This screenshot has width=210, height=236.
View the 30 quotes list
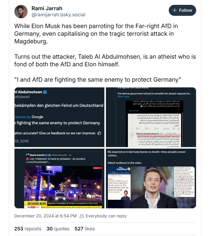(58, 229)
